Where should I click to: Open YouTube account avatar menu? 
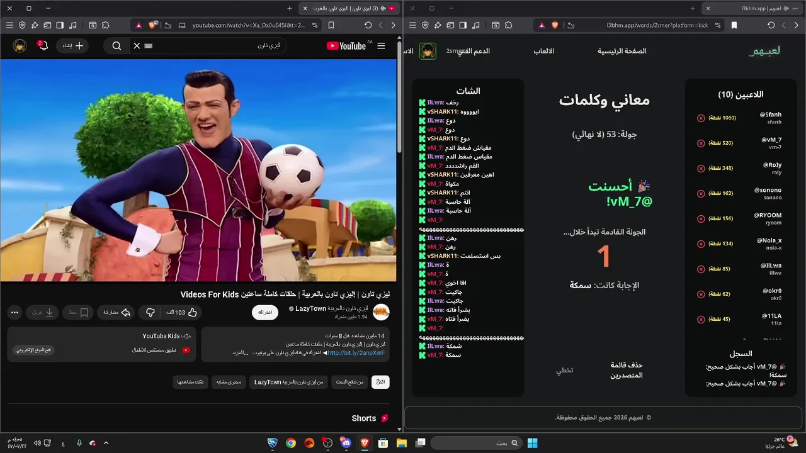[20, 46]
